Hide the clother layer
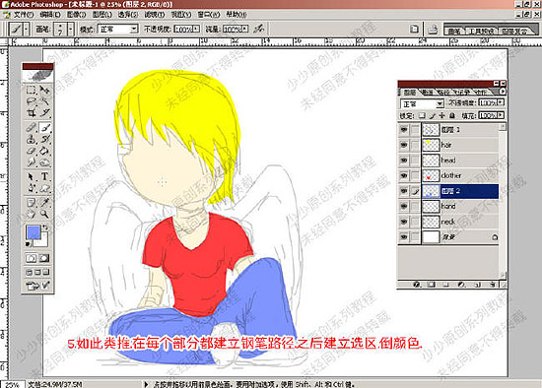Viewport: 542px width, 388px height. click(x=404, y=175)
